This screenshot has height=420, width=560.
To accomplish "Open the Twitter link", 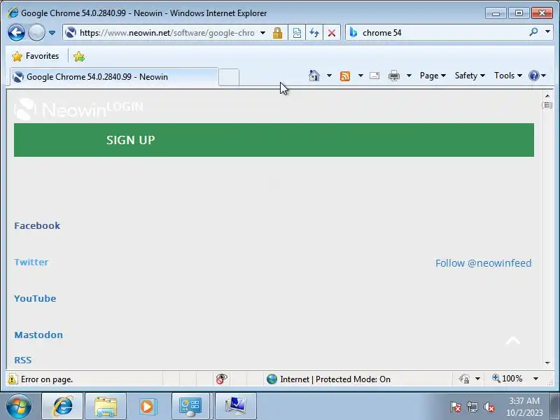I will (31, 262).
